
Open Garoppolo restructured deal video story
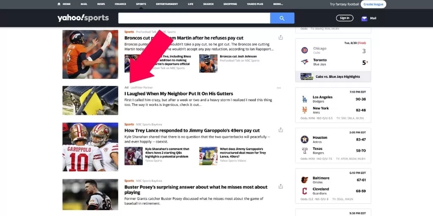(243, 153)
